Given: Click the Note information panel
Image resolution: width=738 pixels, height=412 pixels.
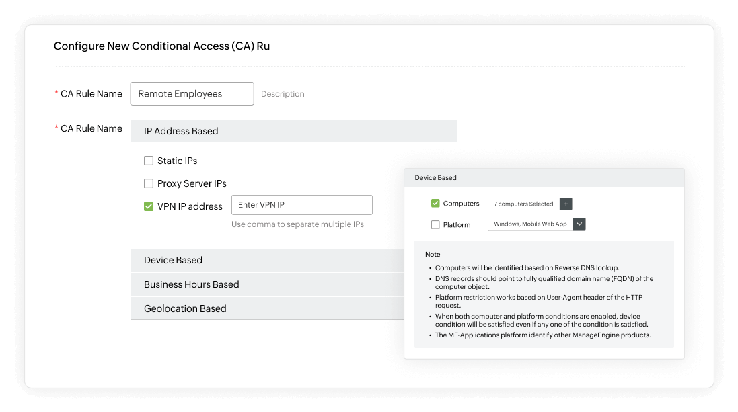Looking at the screenshot, I should (544, 294).
